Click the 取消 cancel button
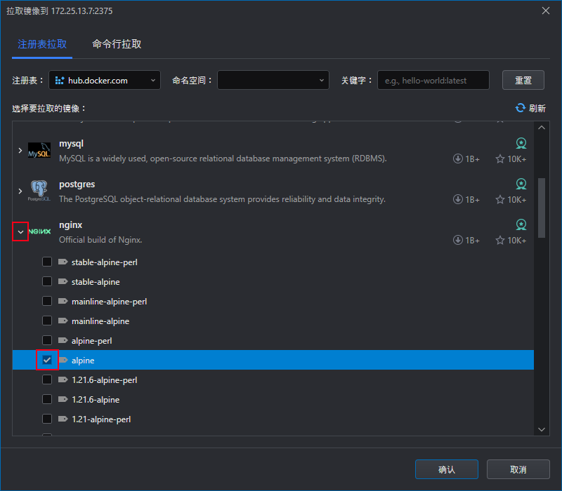This screenshot has height=491, width=562. click(x=518, y=469)
